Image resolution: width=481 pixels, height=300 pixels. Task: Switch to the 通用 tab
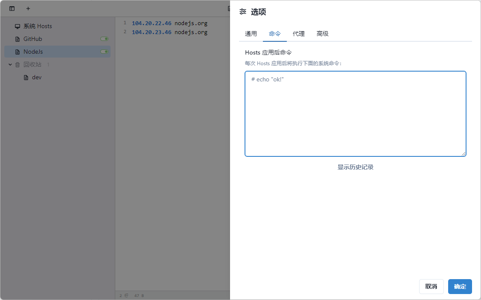(x=251, y=34)
